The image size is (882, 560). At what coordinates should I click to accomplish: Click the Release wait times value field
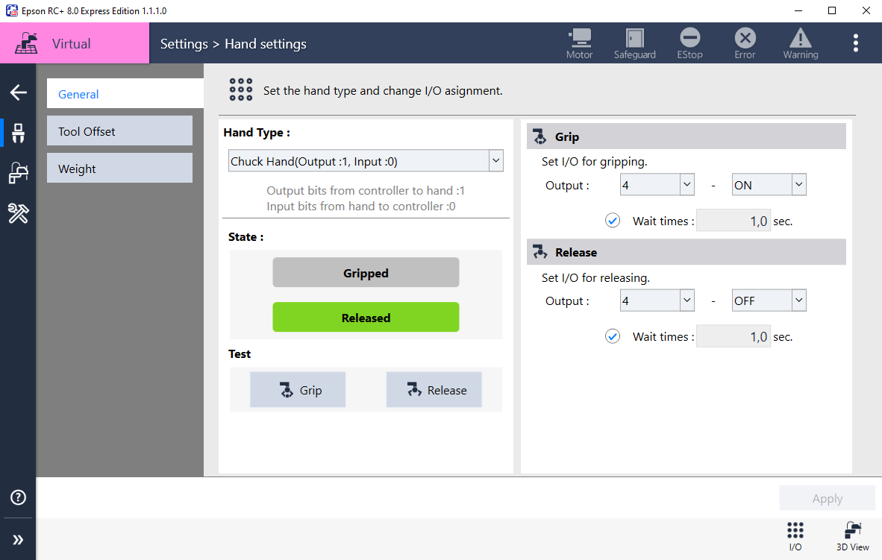tap(733, 336)
